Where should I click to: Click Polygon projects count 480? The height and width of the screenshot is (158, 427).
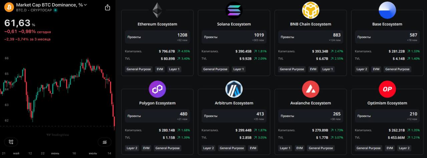pos(183,114)
